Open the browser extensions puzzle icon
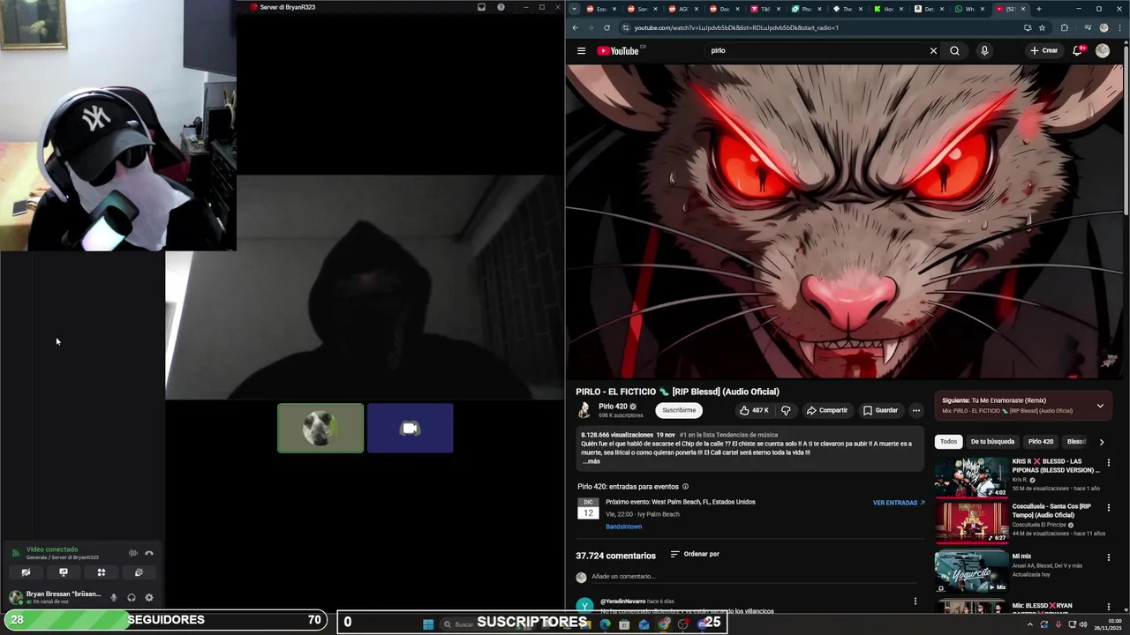The height and width of the screenshot is (635, 1130). pos(1064,27)
